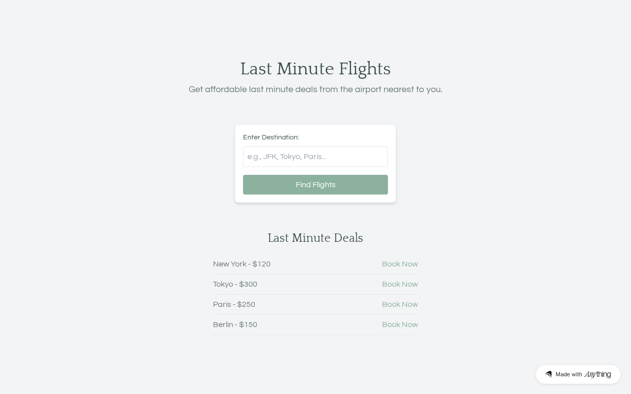Click the Paris - $250 deal text
The image size is (631, 394).
pyautogui.click(x=234, y=304)
